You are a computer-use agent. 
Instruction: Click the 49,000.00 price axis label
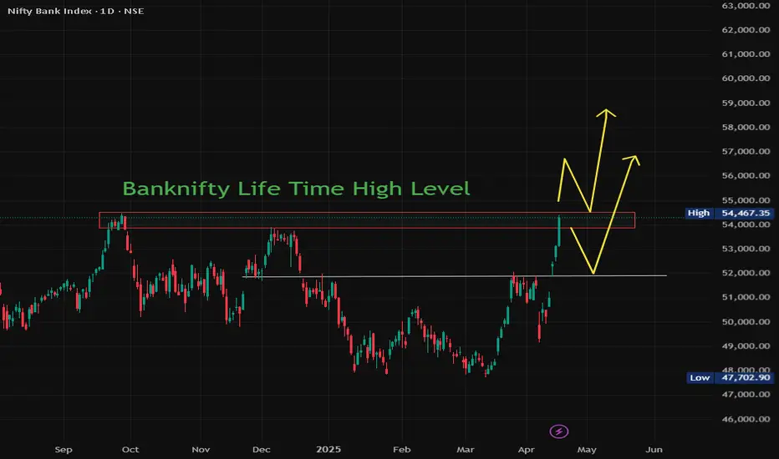[746, 346]
